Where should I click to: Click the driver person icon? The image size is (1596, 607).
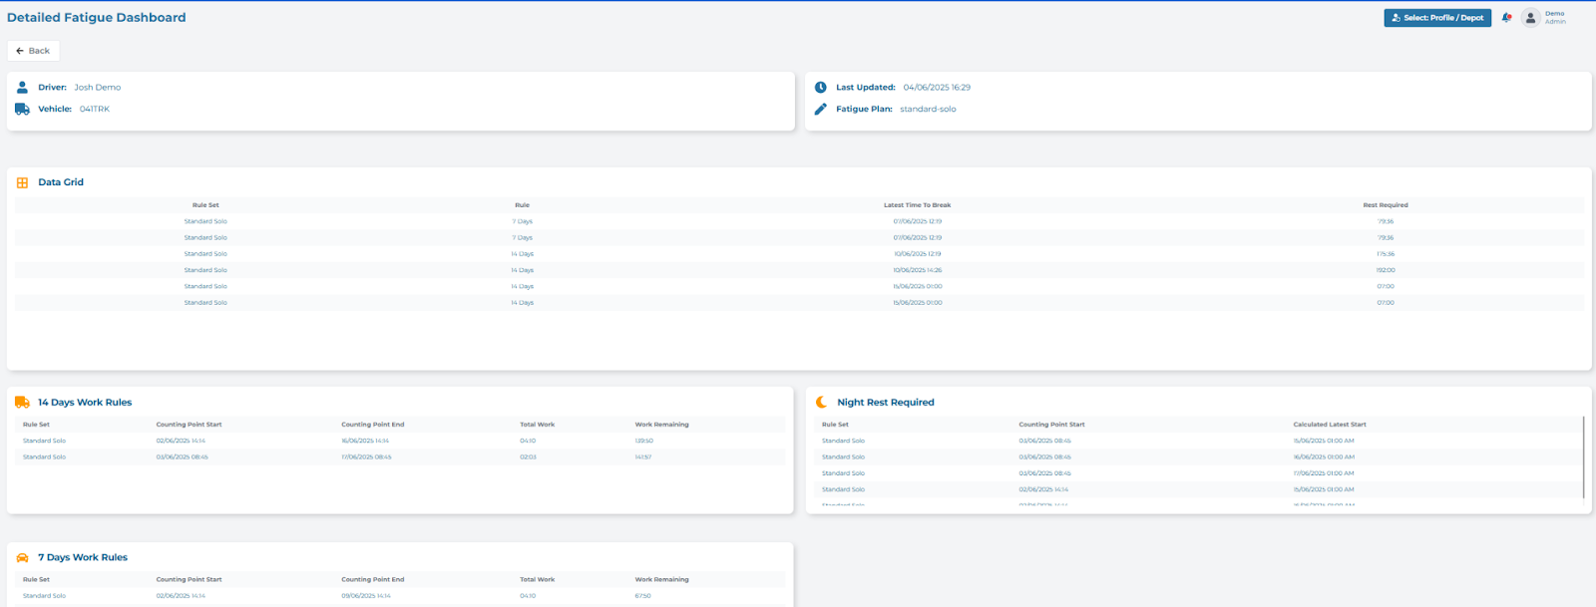click(x=22, y=88)
